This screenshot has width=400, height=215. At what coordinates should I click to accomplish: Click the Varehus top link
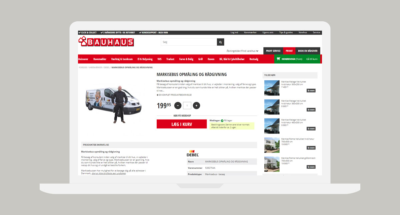click(303, 33)
